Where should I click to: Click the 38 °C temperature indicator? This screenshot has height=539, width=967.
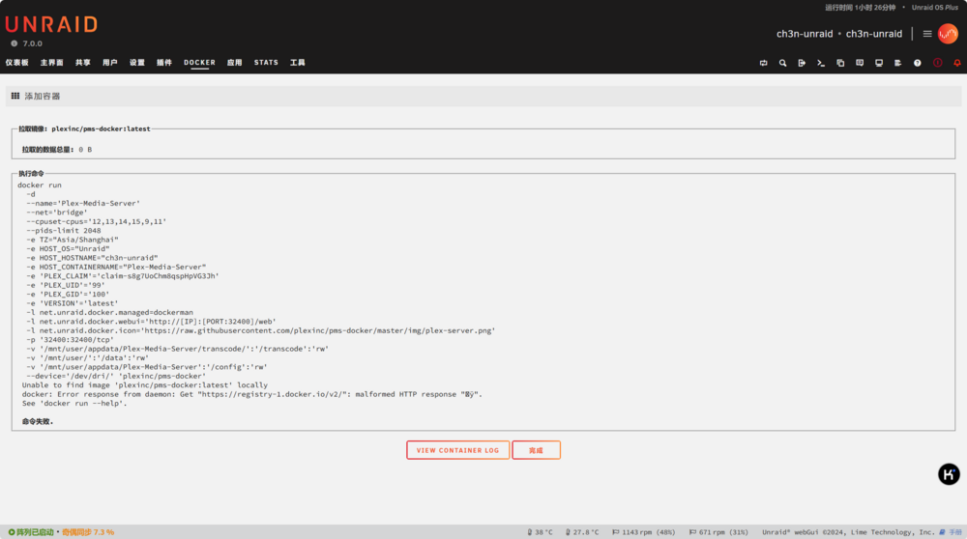click(x=541, y=532)
